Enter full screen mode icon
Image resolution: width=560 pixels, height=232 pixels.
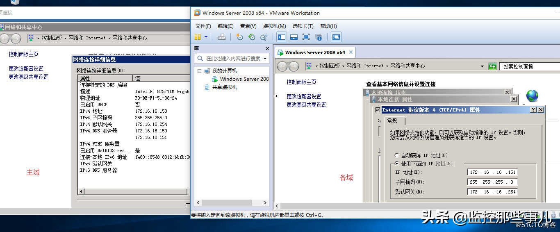tap(306, 37)
